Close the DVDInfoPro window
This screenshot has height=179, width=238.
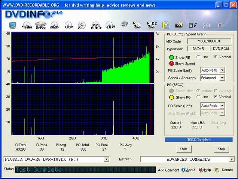(233, 5)
